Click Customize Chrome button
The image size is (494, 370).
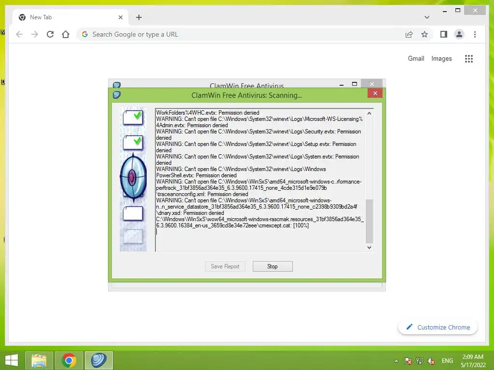(438, 327)
